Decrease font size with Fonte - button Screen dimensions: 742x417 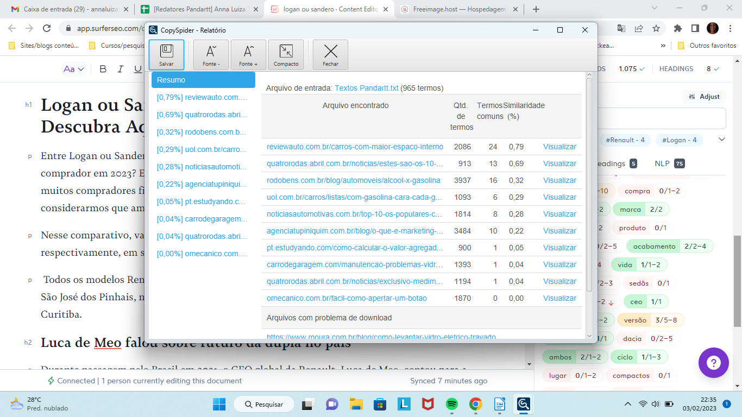pyautogui.click(x=211, y=55)
